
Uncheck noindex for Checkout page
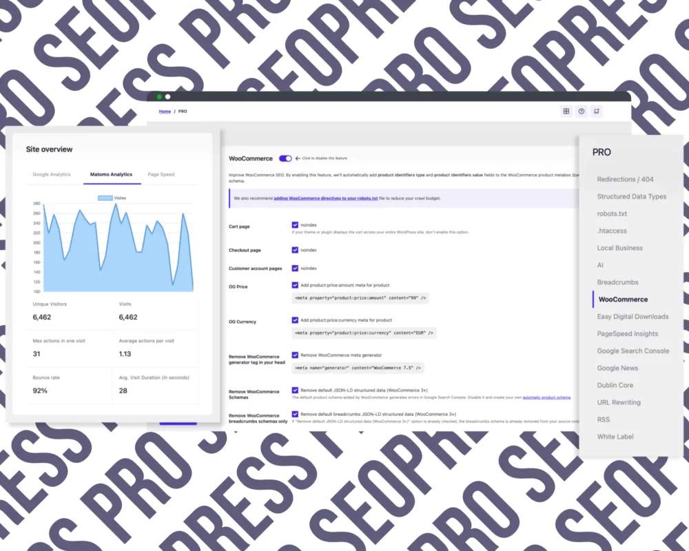[x=295, y=250]
